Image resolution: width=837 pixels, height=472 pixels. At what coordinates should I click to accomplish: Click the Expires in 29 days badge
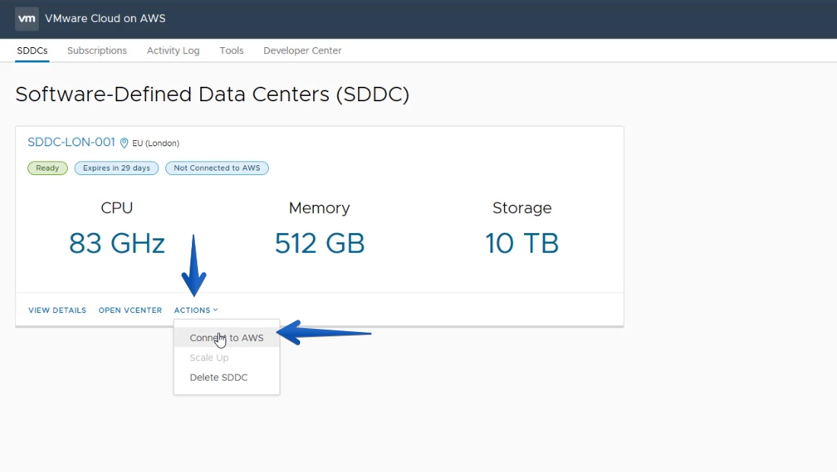pos(117,168)
